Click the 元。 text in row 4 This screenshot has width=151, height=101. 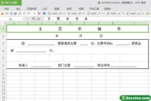[x=52, y=50]
